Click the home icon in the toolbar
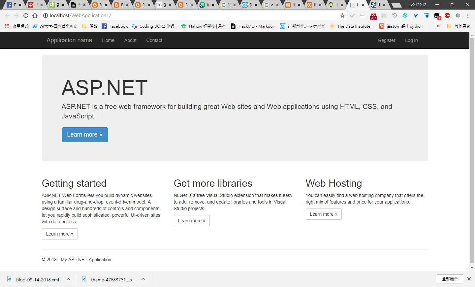Image resolution: width=475 pixels, height=287 pixels. [35, 16]
